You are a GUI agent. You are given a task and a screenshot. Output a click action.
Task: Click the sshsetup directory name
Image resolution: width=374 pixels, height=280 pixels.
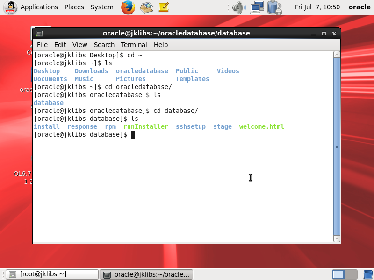191,126
